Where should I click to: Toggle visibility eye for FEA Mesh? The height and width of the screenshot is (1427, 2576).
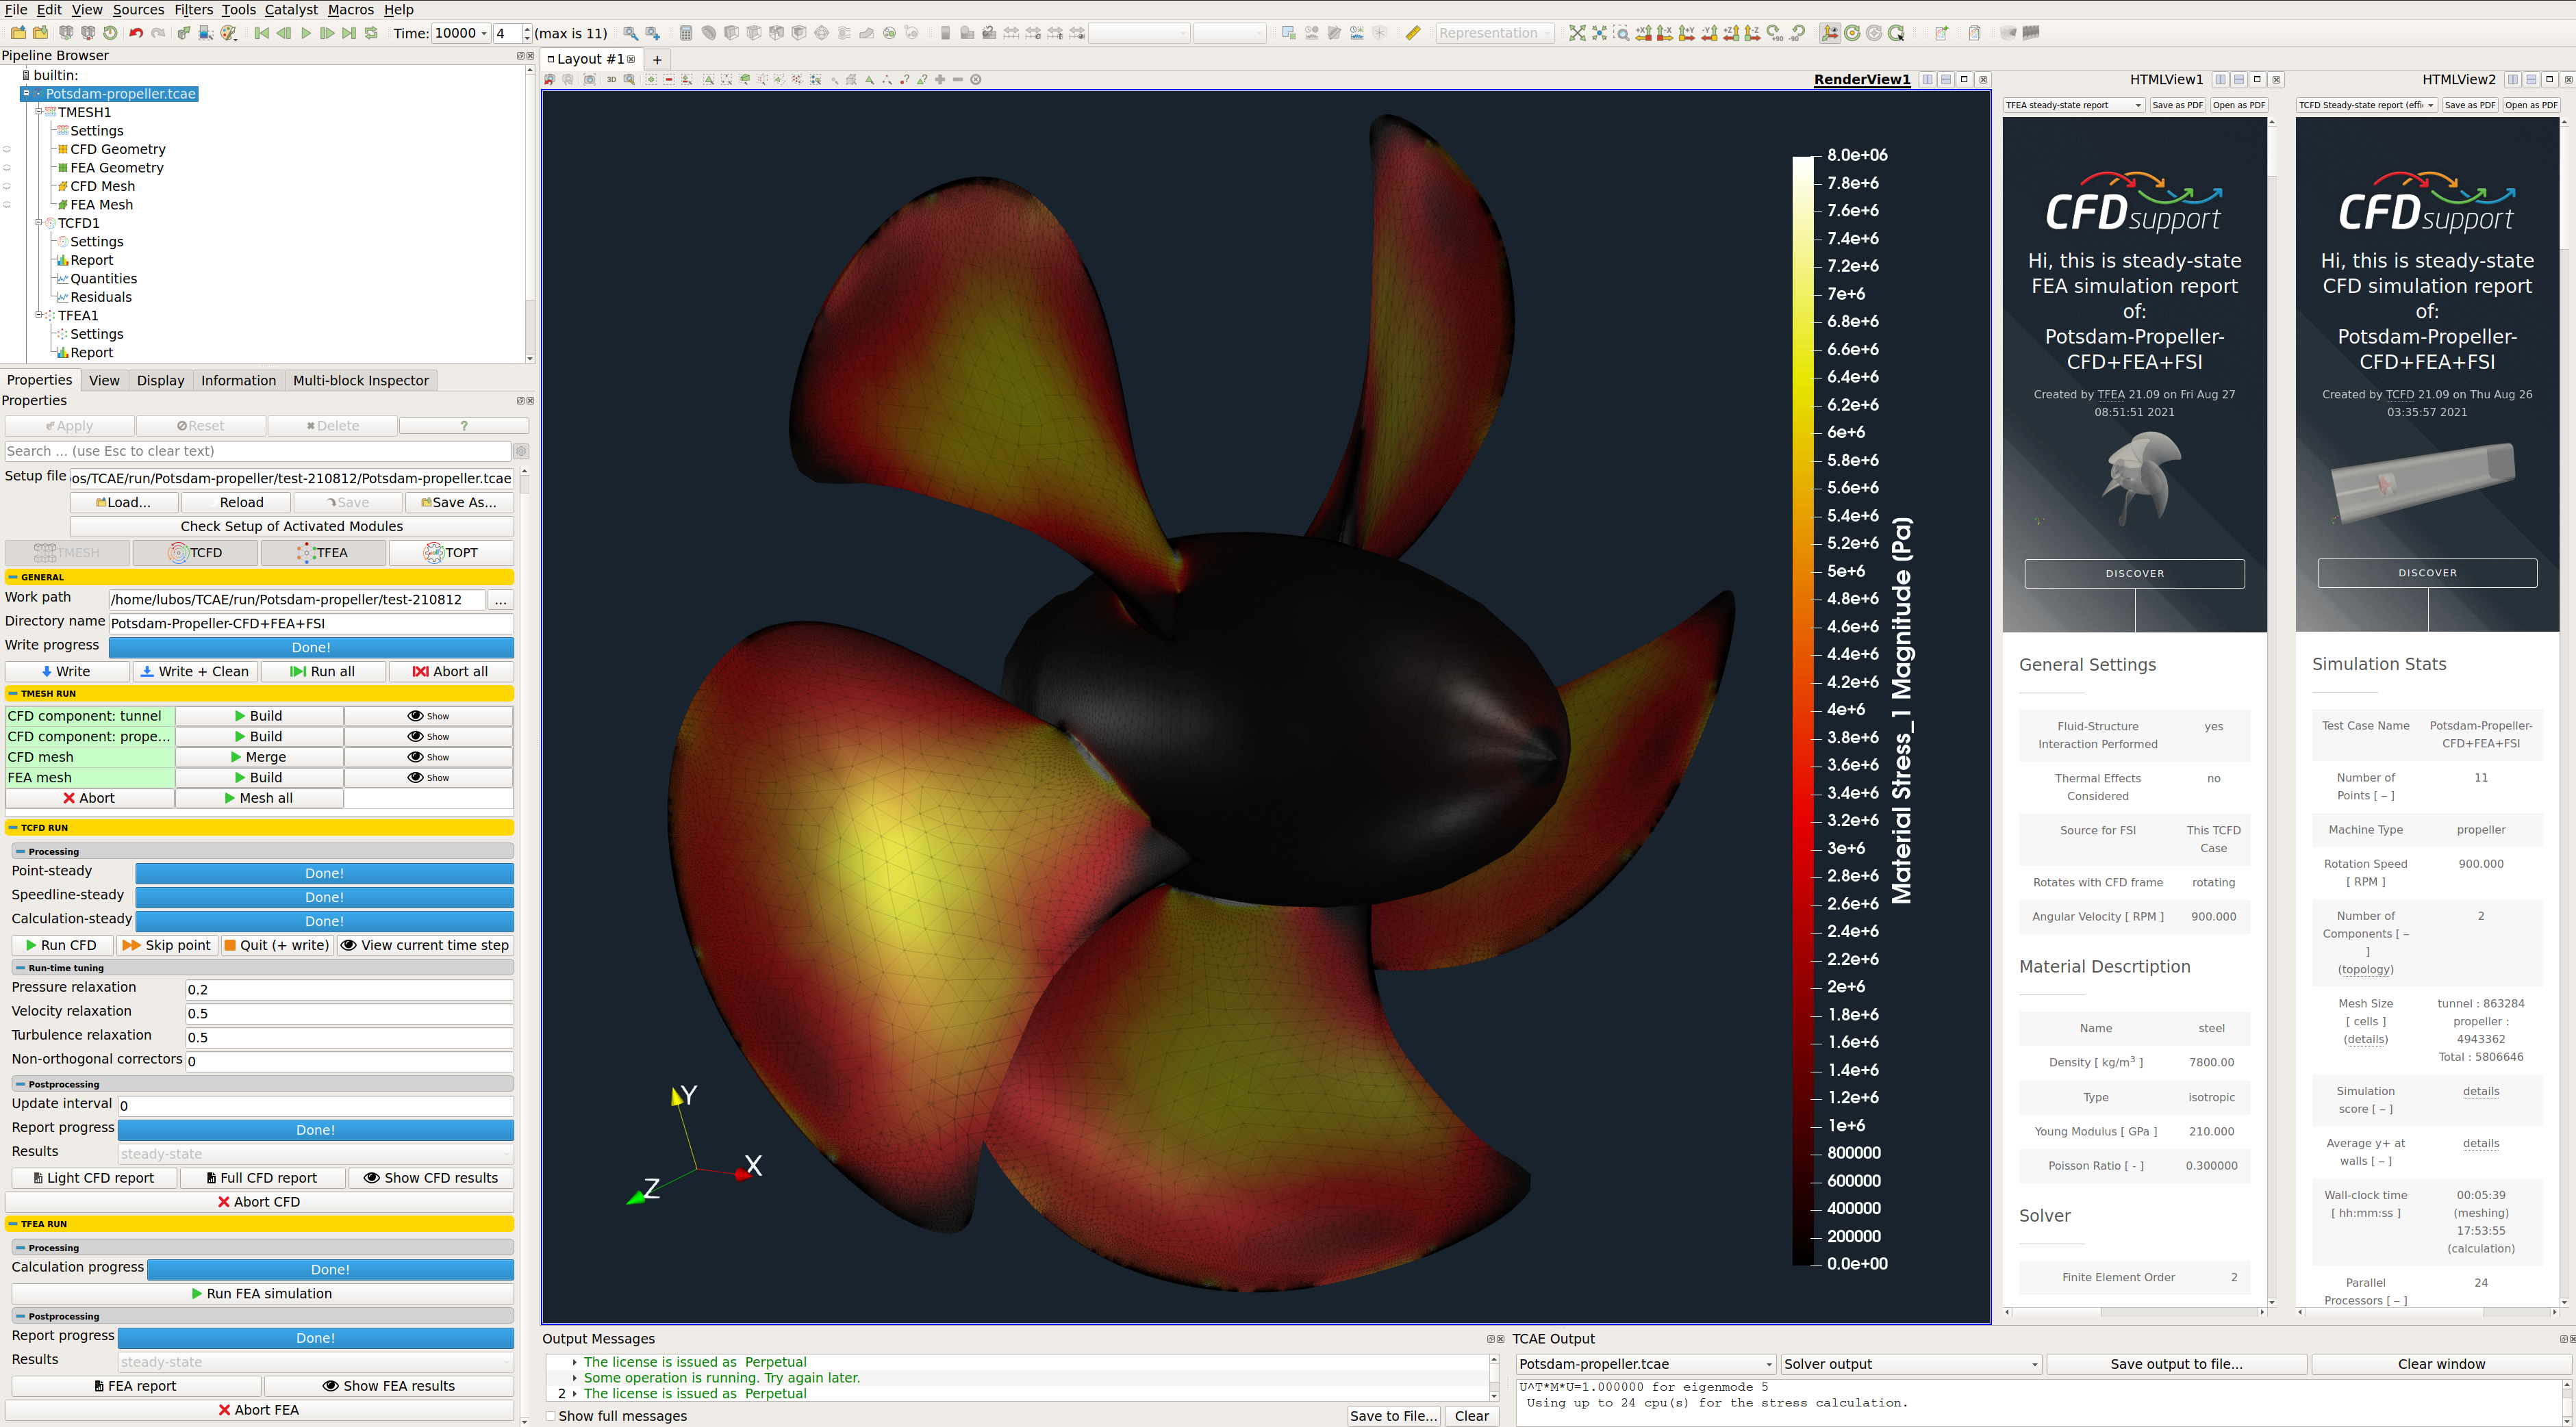[x=7, y=205]
